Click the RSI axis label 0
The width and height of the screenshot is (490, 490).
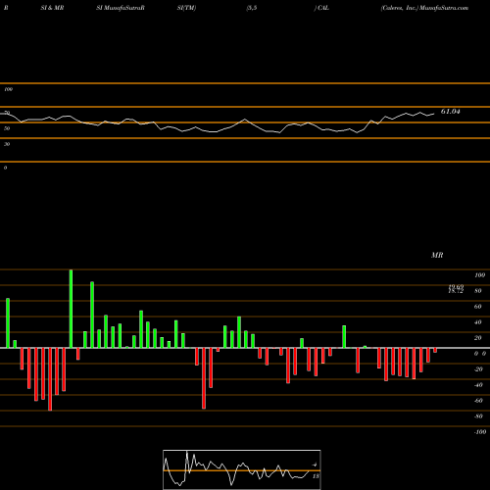(5, 168)
